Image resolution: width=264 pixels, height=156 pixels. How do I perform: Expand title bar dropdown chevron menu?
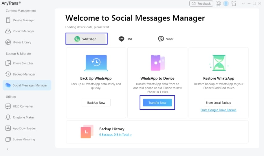pos(243,3)
